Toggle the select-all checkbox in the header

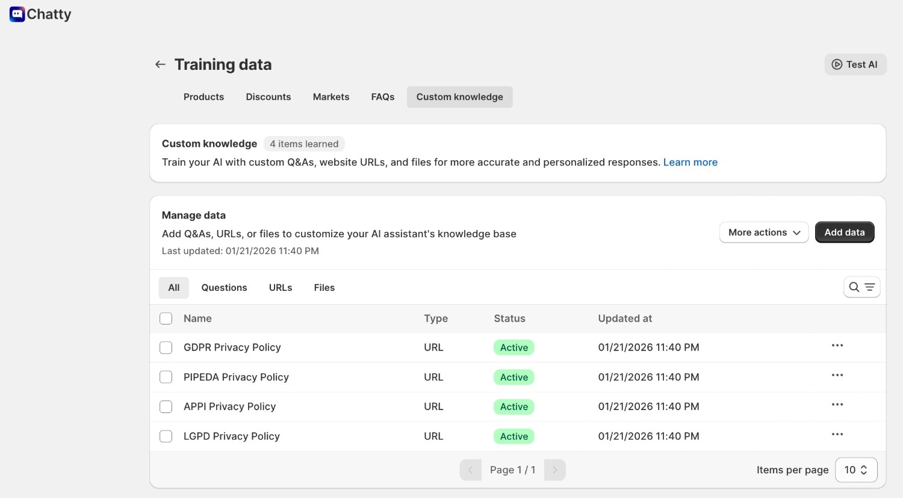coord(166,319)
